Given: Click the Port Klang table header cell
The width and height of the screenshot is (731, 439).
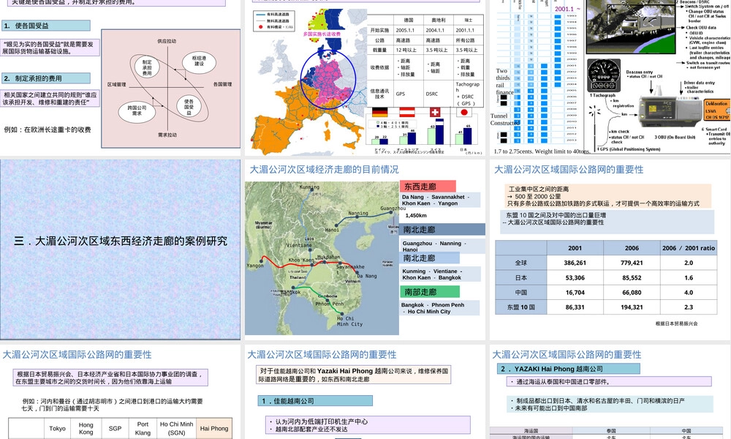Looking at the screenshot, I should [x=143, y=428].
